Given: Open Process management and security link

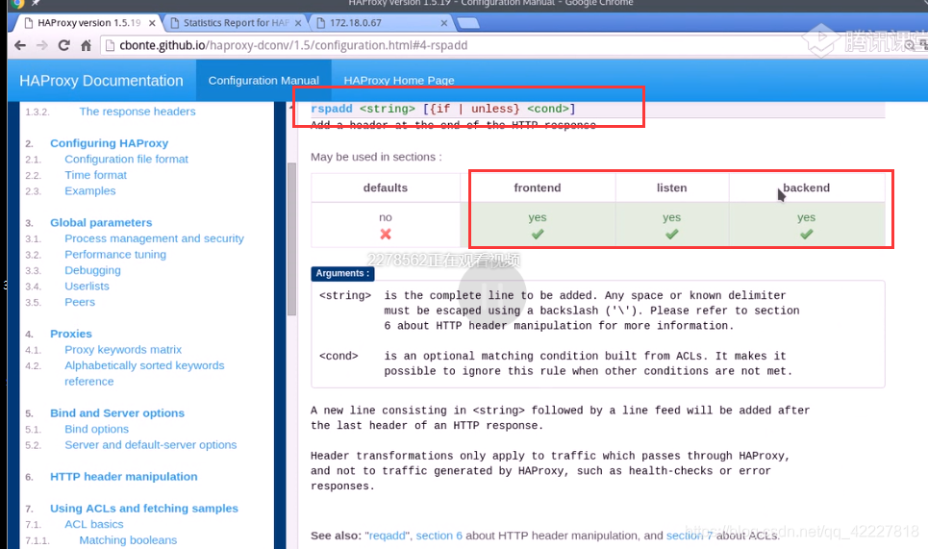Looking at the screenshot, I should (x=154, y=238).
